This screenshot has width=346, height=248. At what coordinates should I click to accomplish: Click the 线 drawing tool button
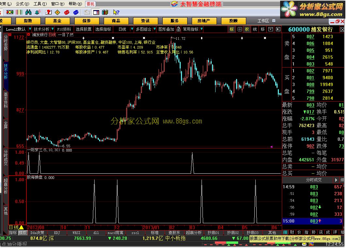pos(255,29)
